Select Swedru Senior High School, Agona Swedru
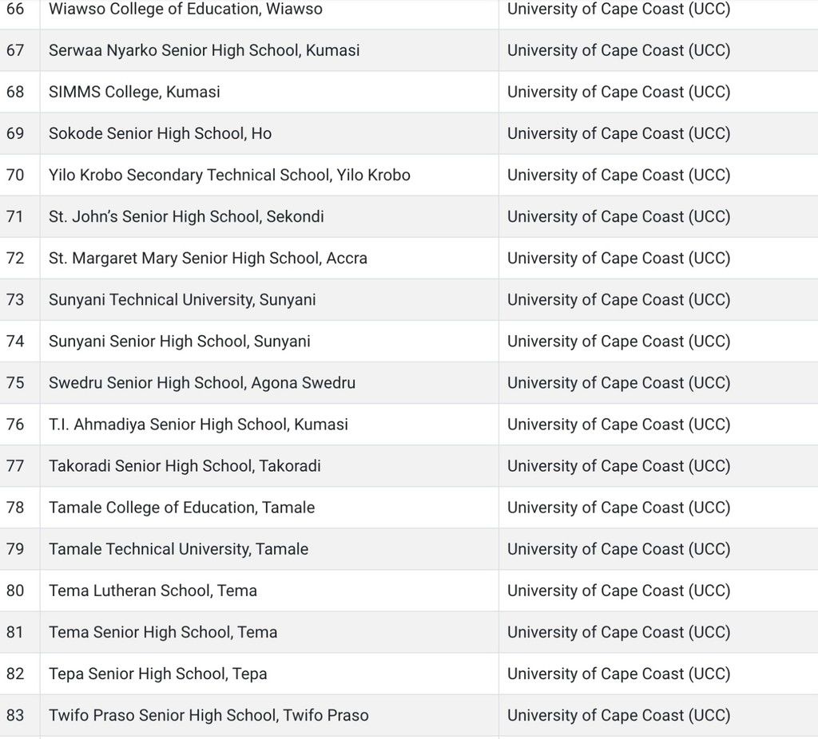This screenshot has height=739, width=818. 202,382
